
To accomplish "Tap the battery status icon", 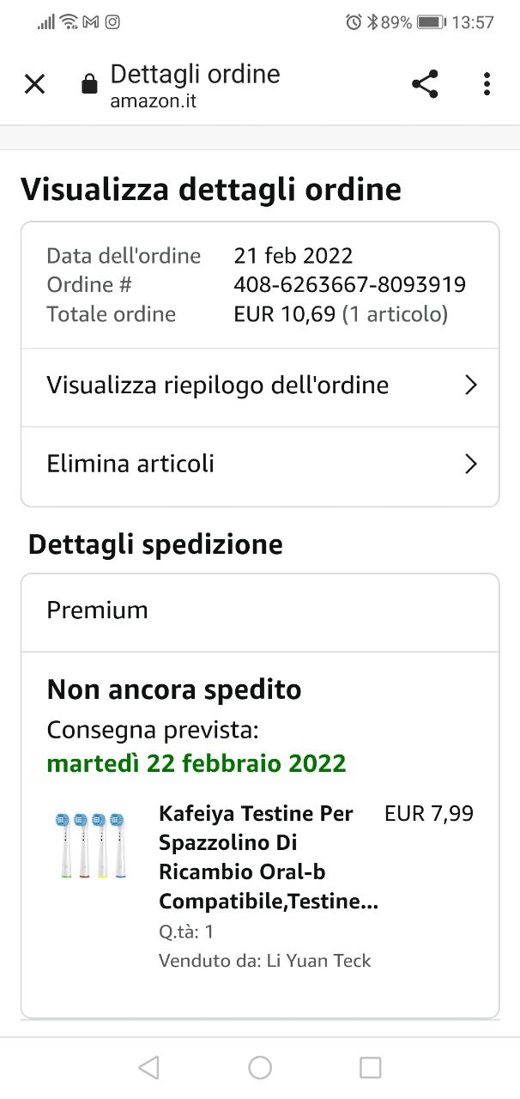I will [430, 22].
